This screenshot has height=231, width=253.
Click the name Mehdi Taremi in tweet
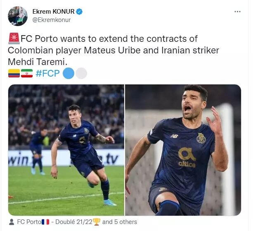[38, 62]
